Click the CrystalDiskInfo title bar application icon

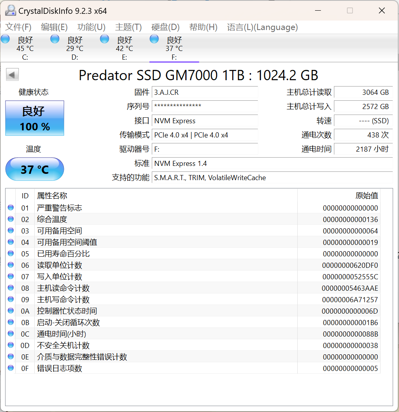pos(11,10)
